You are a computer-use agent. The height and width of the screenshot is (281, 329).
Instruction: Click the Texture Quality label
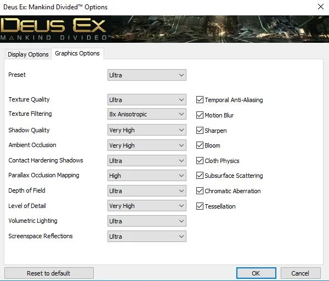click(29, 99)
